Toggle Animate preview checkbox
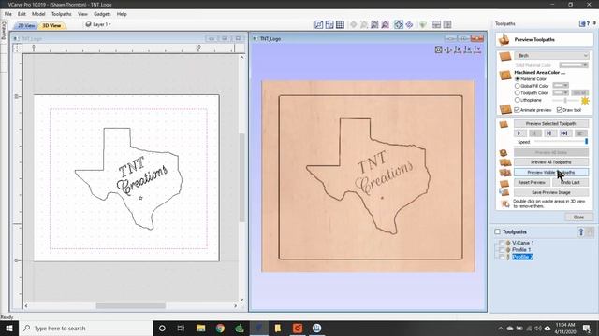 pos(518,110)
